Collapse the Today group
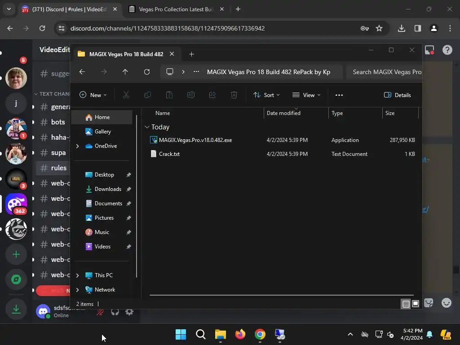This screenshot has height=345, width=460. pyautogui.click(x=147, y=127)
